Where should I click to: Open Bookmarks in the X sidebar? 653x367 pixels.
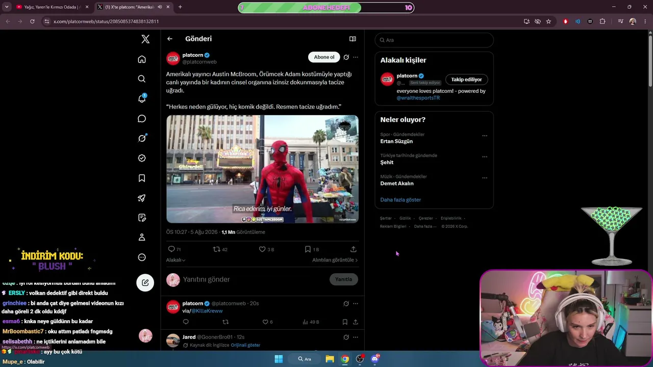142,178
